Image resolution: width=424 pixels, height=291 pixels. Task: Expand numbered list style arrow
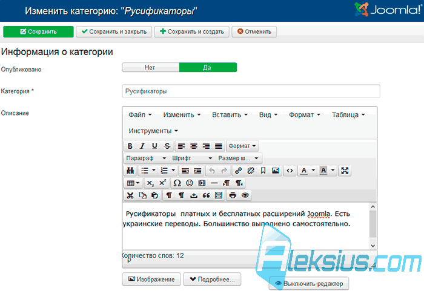coord(173,171)
